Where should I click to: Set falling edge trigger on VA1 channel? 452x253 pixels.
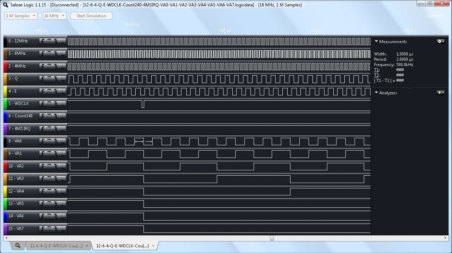point(56,153)
